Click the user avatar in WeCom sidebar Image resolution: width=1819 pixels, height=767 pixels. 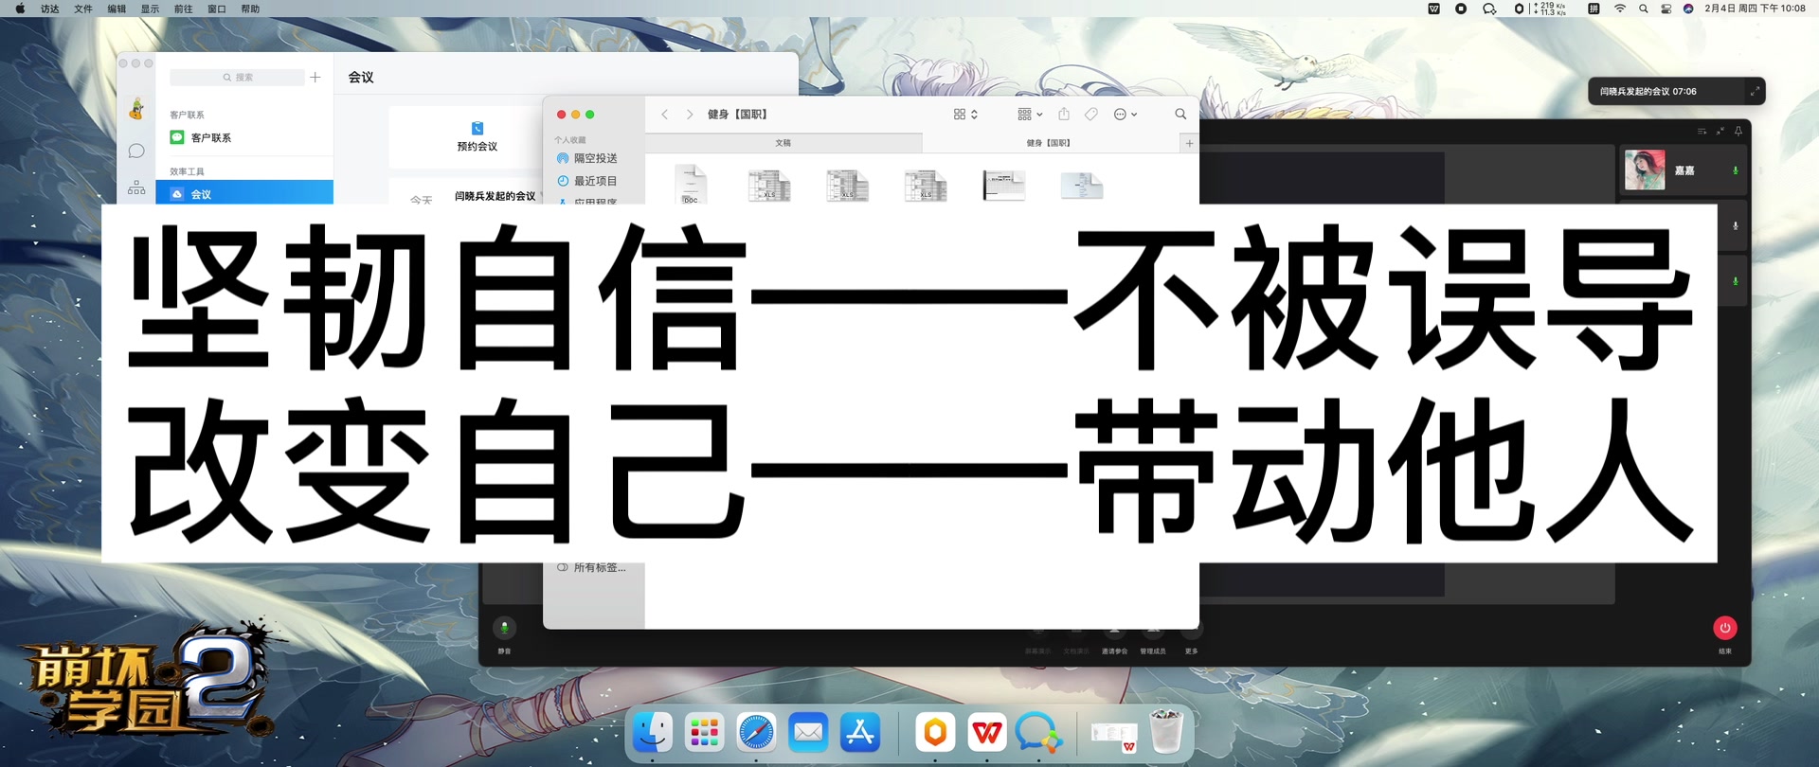point(136,109)
